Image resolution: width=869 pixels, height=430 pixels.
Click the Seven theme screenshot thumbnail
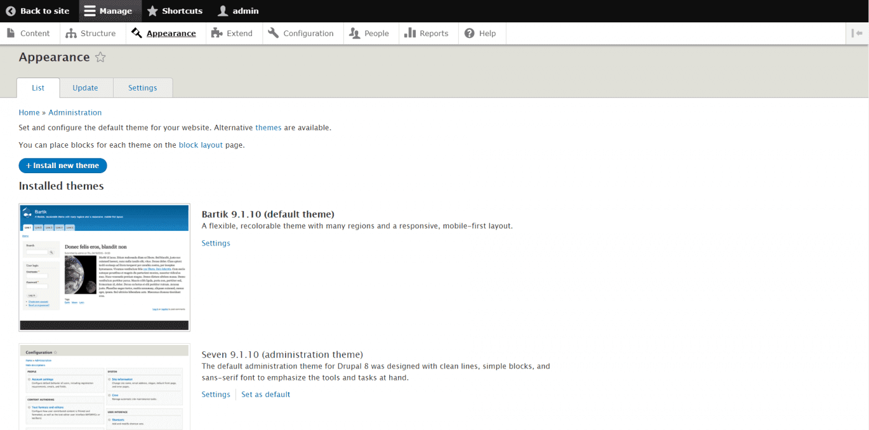(x=104, y=387)
